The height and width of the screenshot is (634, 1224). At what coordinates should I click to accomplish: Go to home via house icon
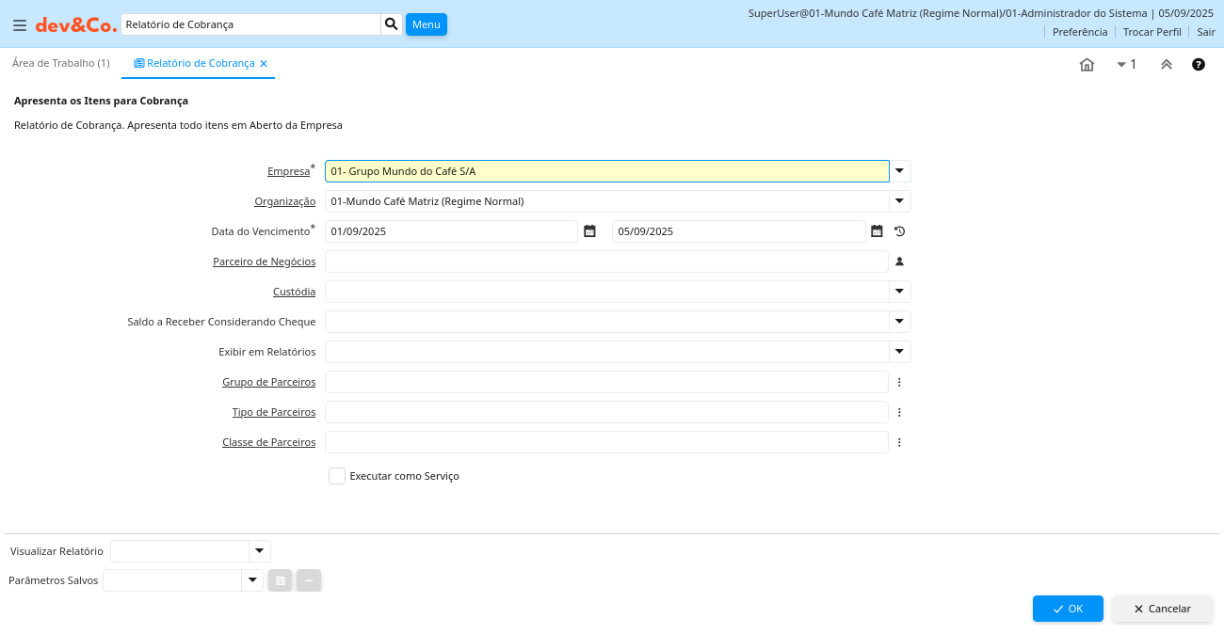click(x=1087, y=65)
